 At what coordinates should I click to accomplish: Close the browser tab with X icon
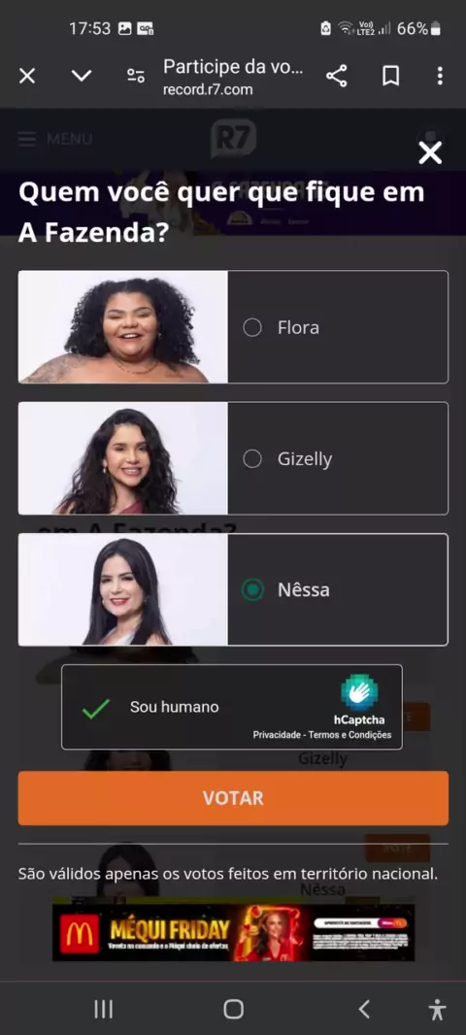click(x=27, y=77)
